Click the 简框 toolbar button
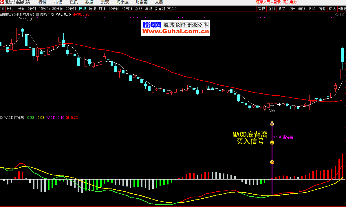The height and width of the screenshot is (207, 346). 322,9
